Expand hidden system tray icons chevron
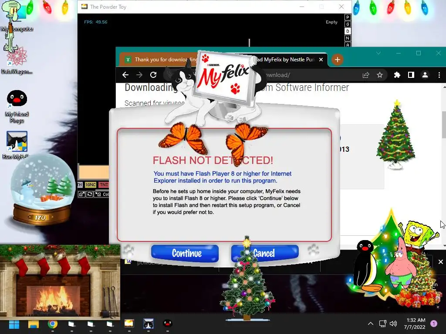 pos(371,324)
